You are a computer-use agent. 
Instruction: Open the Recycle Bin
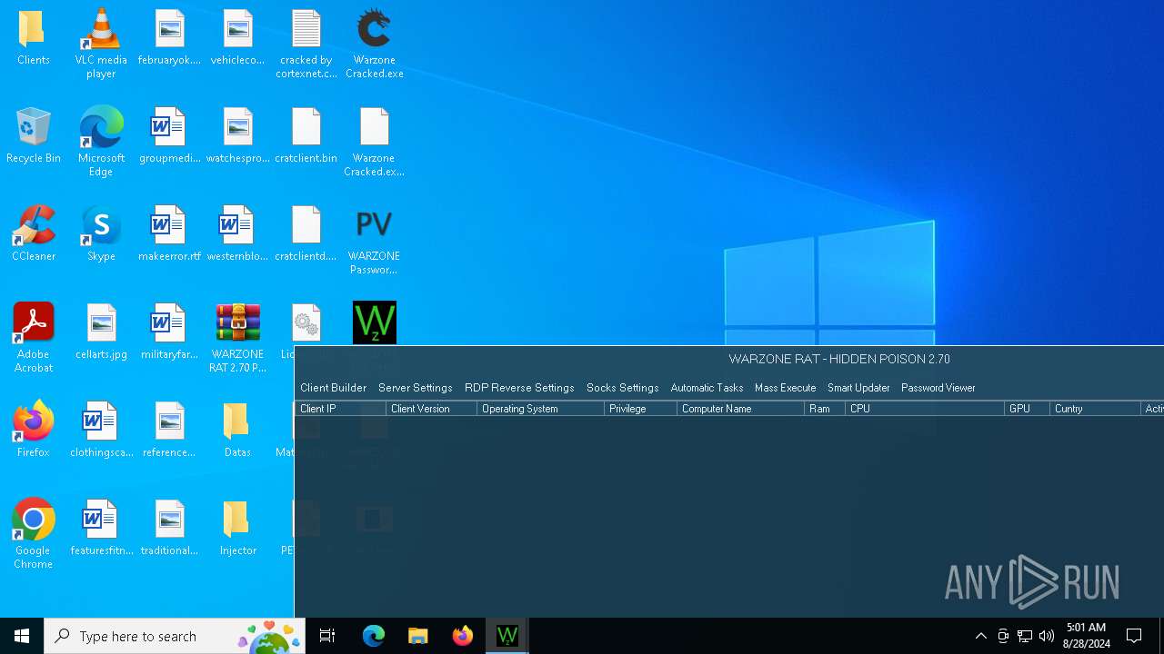pyautogui.click(x=33, y=127)
